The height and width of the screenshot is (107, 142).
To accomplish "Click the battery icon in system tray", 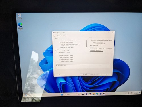I will (x=132, y=93).
